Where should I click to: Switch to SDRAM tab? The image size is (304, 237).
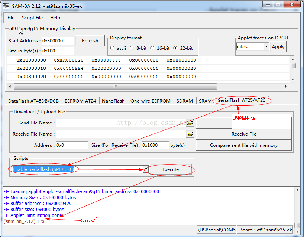[185, 101]
